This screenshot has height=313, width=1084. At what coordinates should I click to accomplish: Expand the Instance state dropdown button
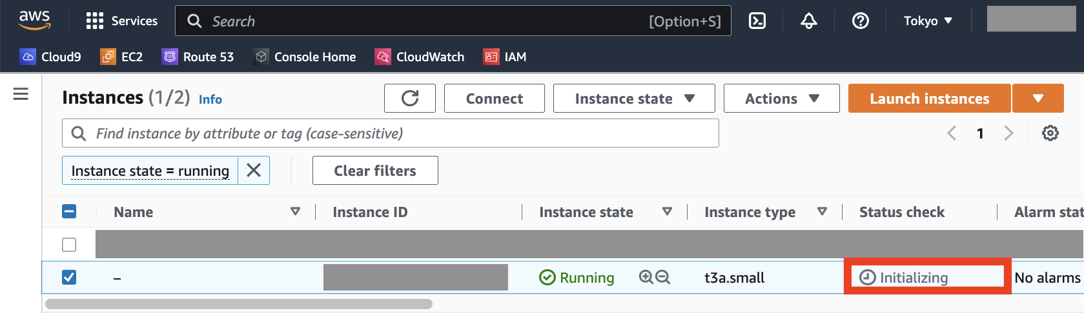point(634,99)
